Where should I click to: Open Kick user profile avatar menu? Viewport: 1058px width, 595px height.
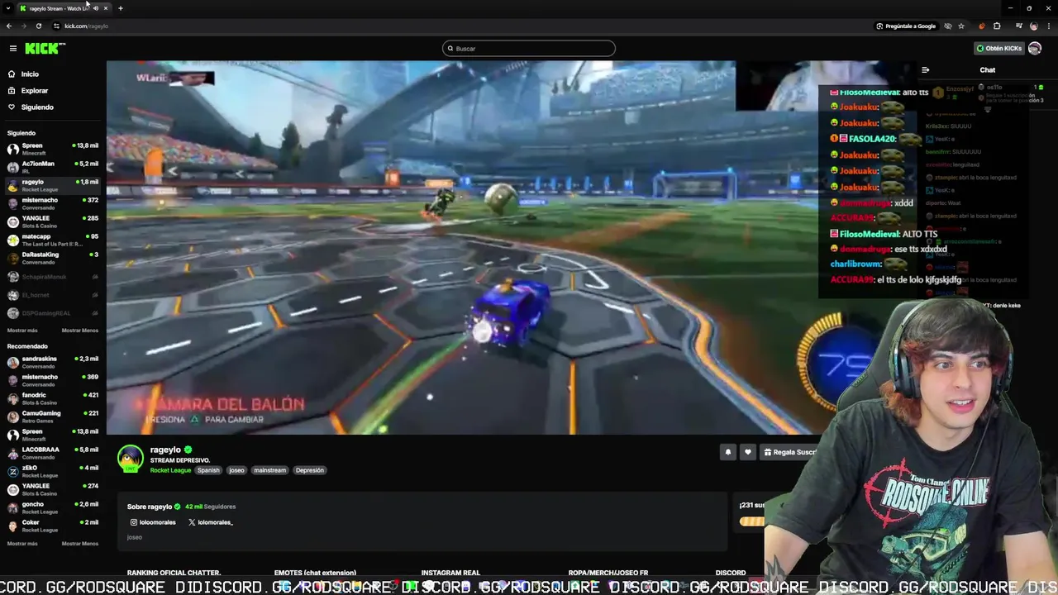[x=1035, y=49]
